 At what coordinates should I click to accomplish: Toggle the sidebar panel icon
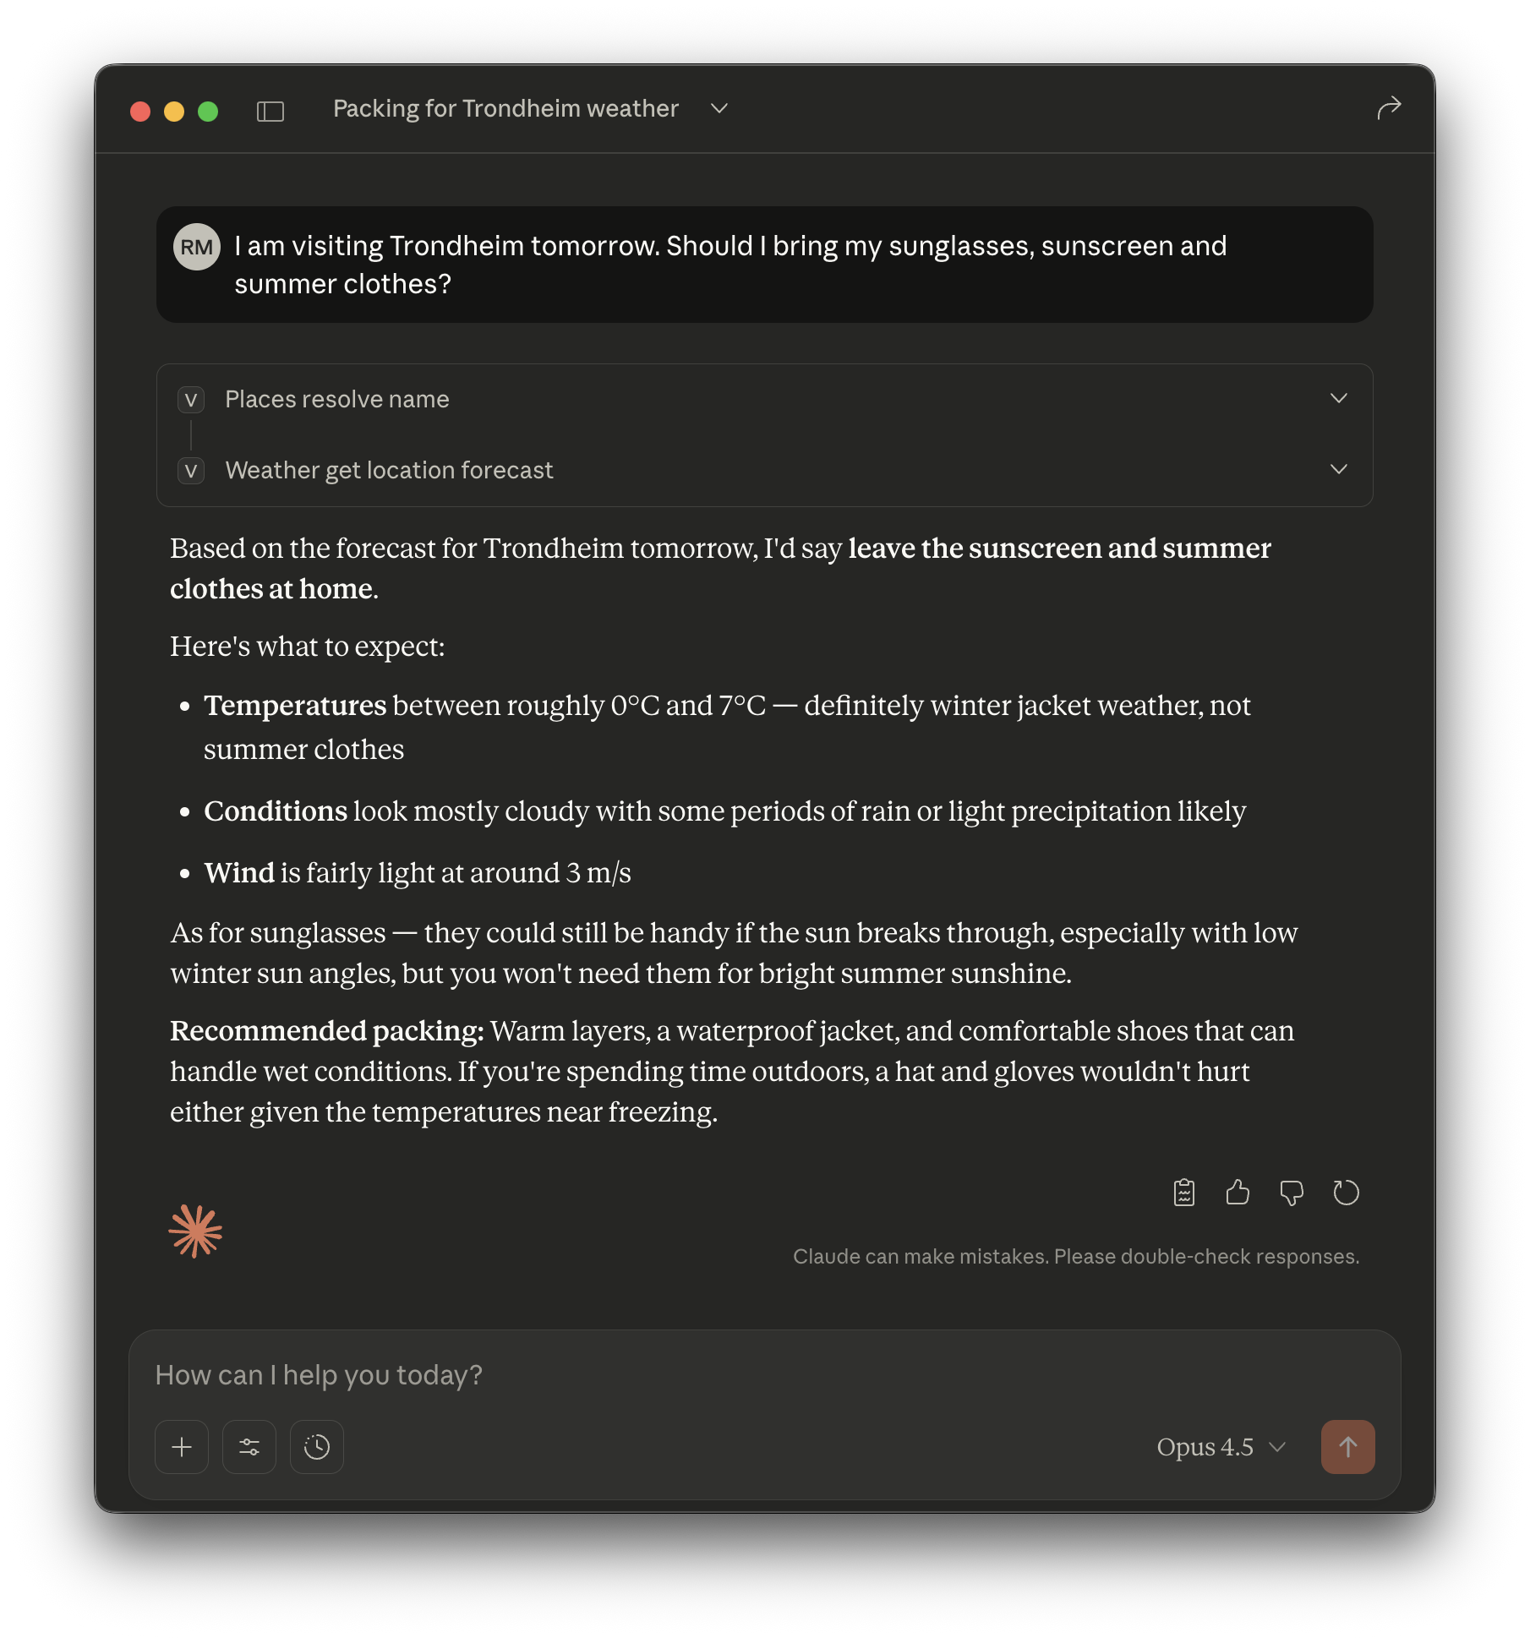tap(270, 111)
